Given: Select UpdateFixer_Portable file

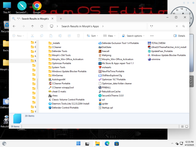Looking at the screenshot, I should tap(160, 51).
